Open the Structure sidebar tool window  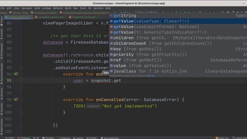tap(2, 93)
